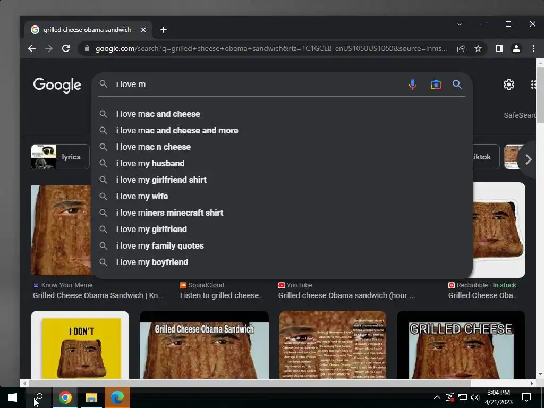Pick suggestion 'i love my husband'
This screenshot has height=408, width=544.
point(282,164)
